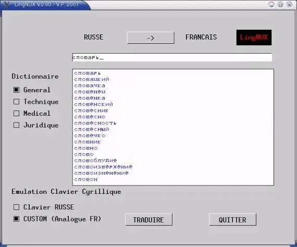
Task: Select словесность in the list
Action: click(95, 123)
